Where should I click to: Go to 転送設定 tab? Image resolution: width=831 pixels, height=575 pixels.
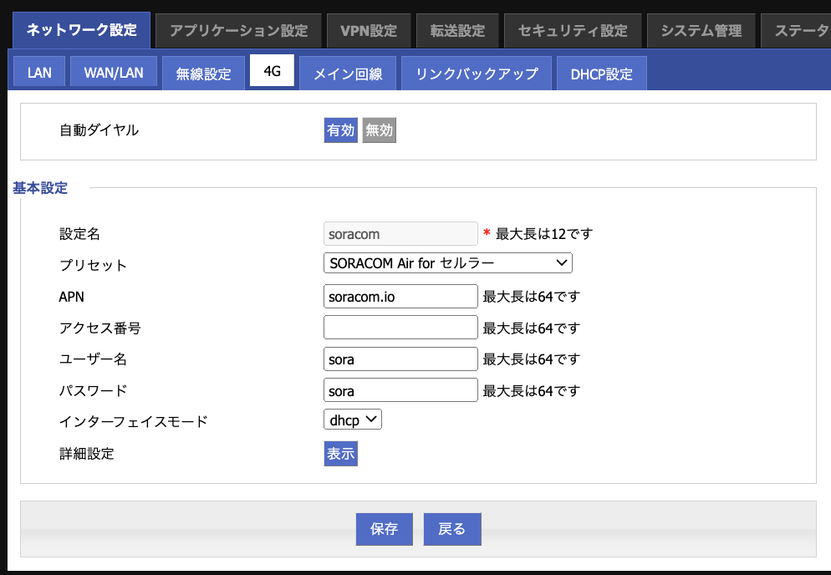457,31
